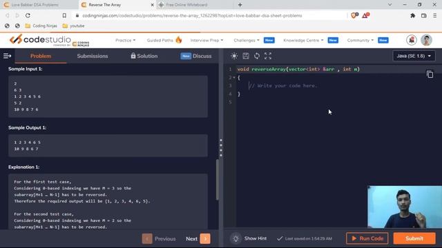Switch to the Problem tab
This screenshot has height=248, width=442.
tap(41, 56)
